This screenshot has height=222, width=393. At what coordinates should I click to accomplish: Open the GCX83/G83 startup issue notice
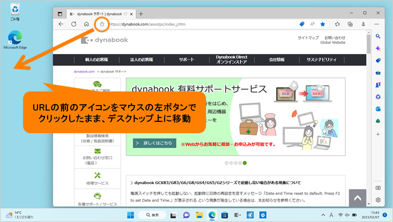(x=217, y=183)
